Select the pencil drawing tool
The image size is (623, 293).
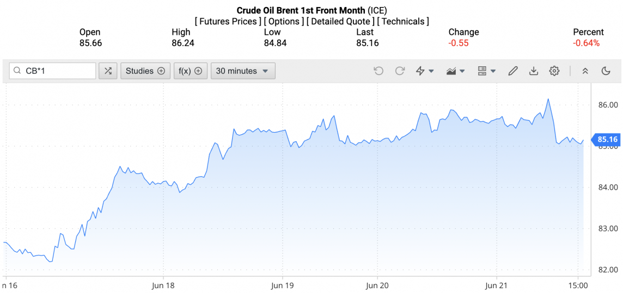[512, 71]
